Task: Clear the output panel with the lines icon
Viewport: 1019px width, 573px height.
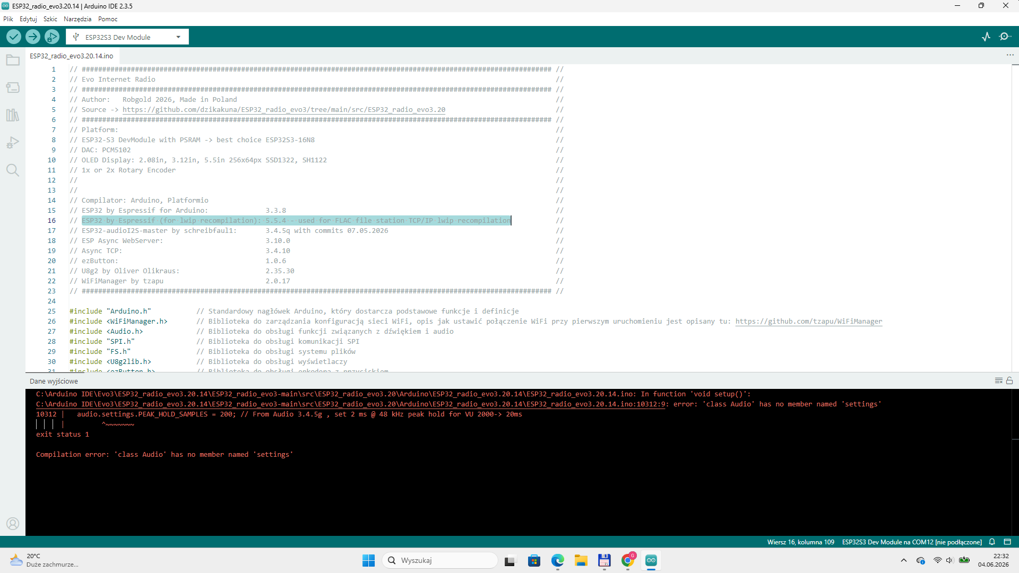Action: coord(998,380)
